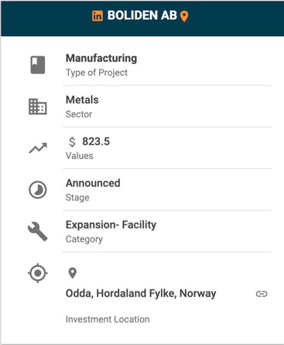Select the clock icon for Stage
The width and height of the screenshot is (284, 345).
(x=38, y=190)
